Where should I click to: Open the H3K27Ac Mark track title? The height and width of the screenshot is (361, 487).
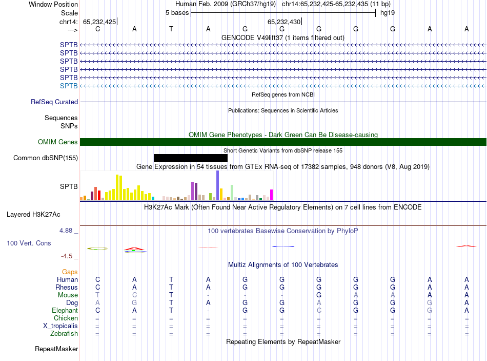[282, 207]
